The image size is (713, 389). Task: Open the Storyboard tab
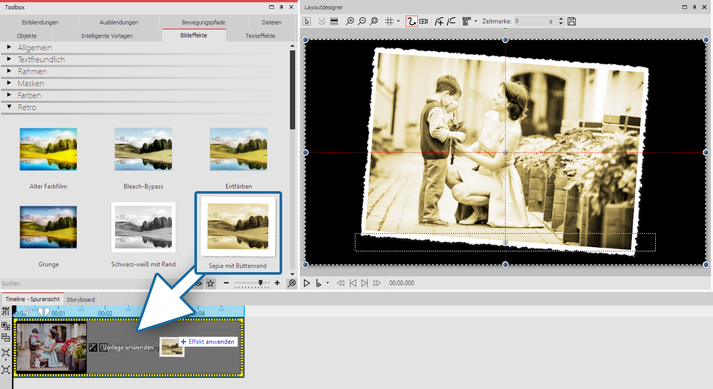point(81,300)
